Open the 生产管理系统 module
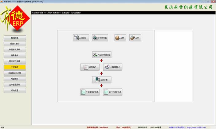 (x=15, y=84)
